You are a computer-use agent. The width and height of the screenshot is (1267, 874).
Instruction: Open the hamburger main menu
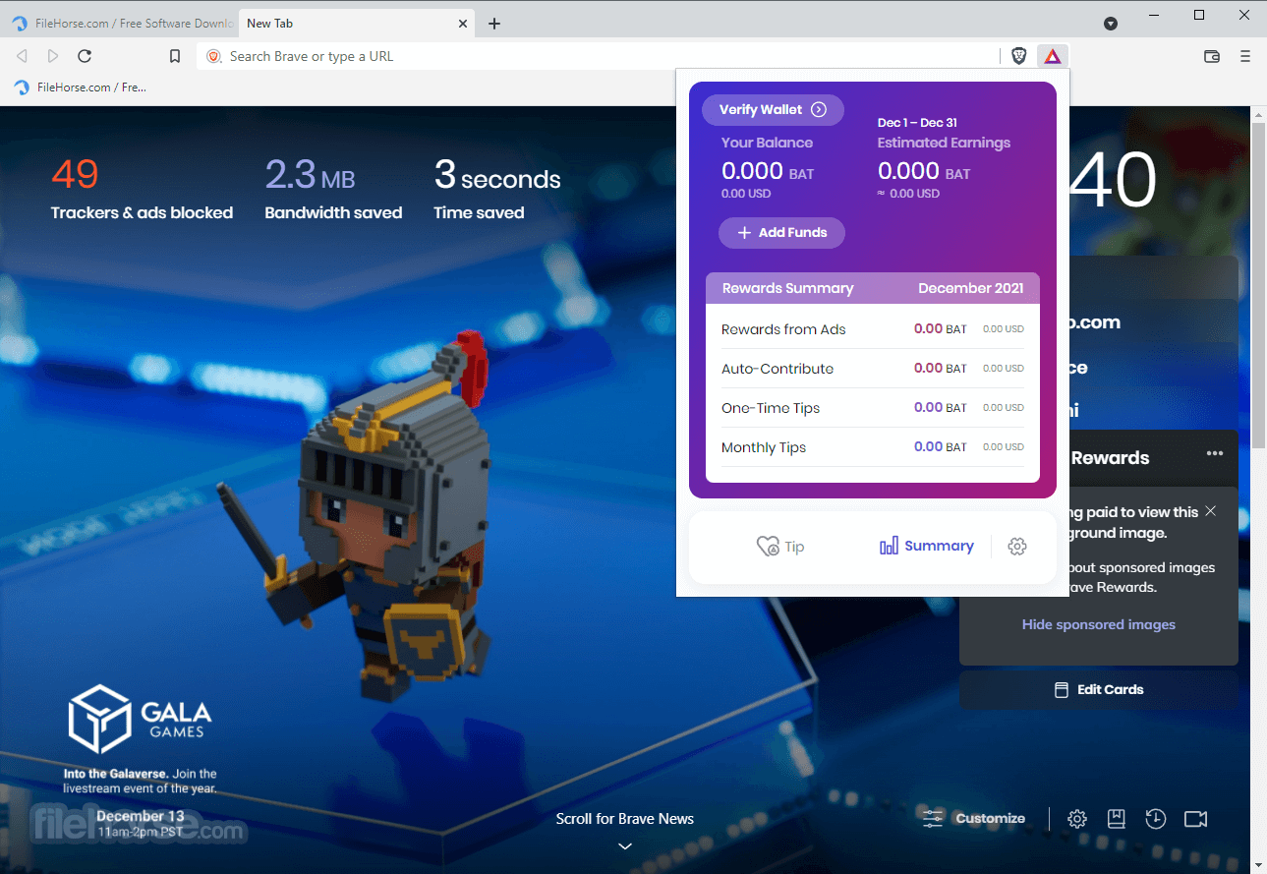(1245, 56)
